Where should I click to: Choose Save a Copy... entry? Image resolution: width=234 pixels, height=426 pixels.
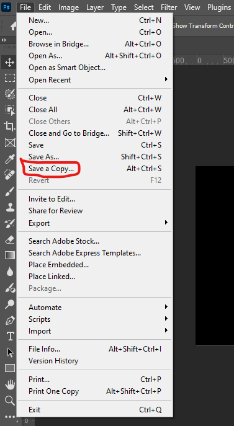[95, 169]
